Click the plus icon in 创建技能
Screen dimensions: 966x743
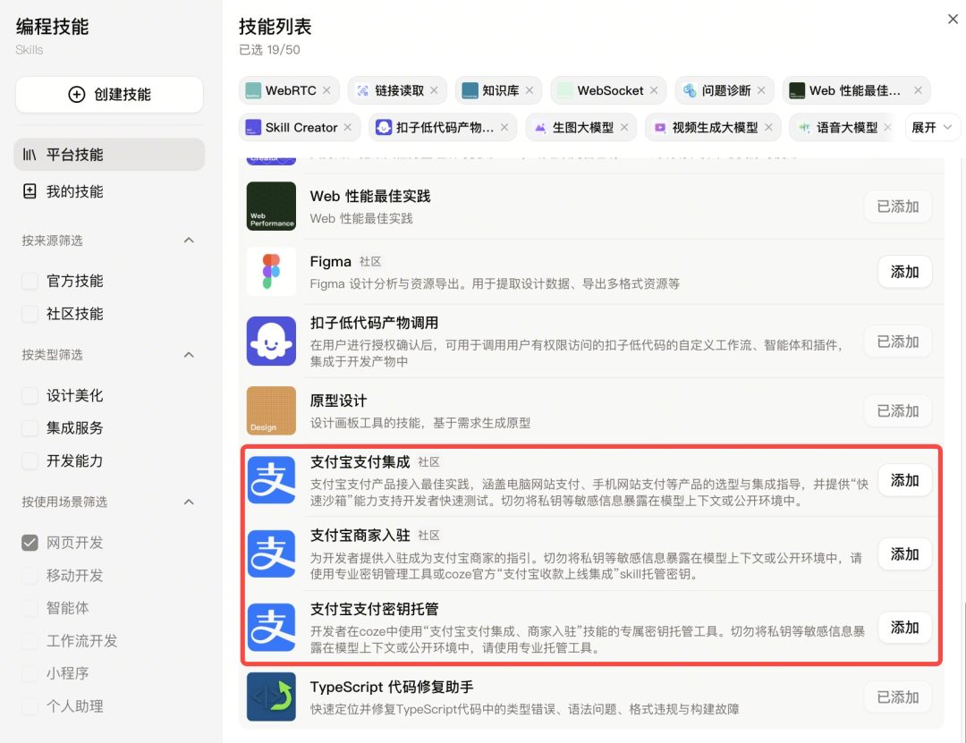coord(77,94)
